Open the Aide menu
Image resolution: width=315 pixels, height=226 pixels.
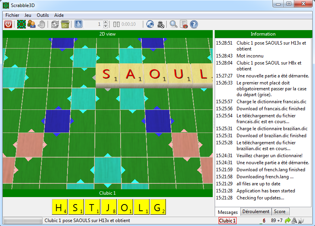tap(59, 15)
